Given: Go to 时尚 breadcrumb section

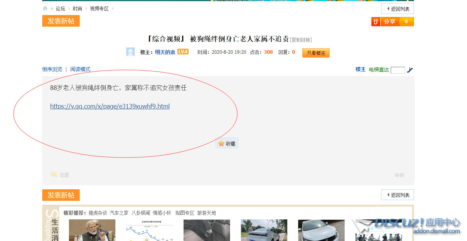Looking at the screenshot, I should 77,8.
